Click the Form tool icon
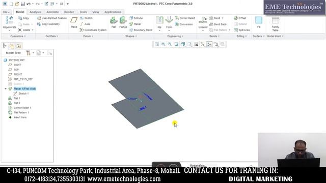 [x=169, y=20]
